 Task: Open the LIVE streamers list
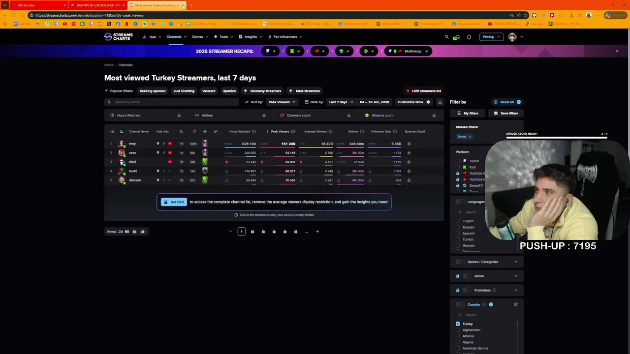tap(424, 91)
